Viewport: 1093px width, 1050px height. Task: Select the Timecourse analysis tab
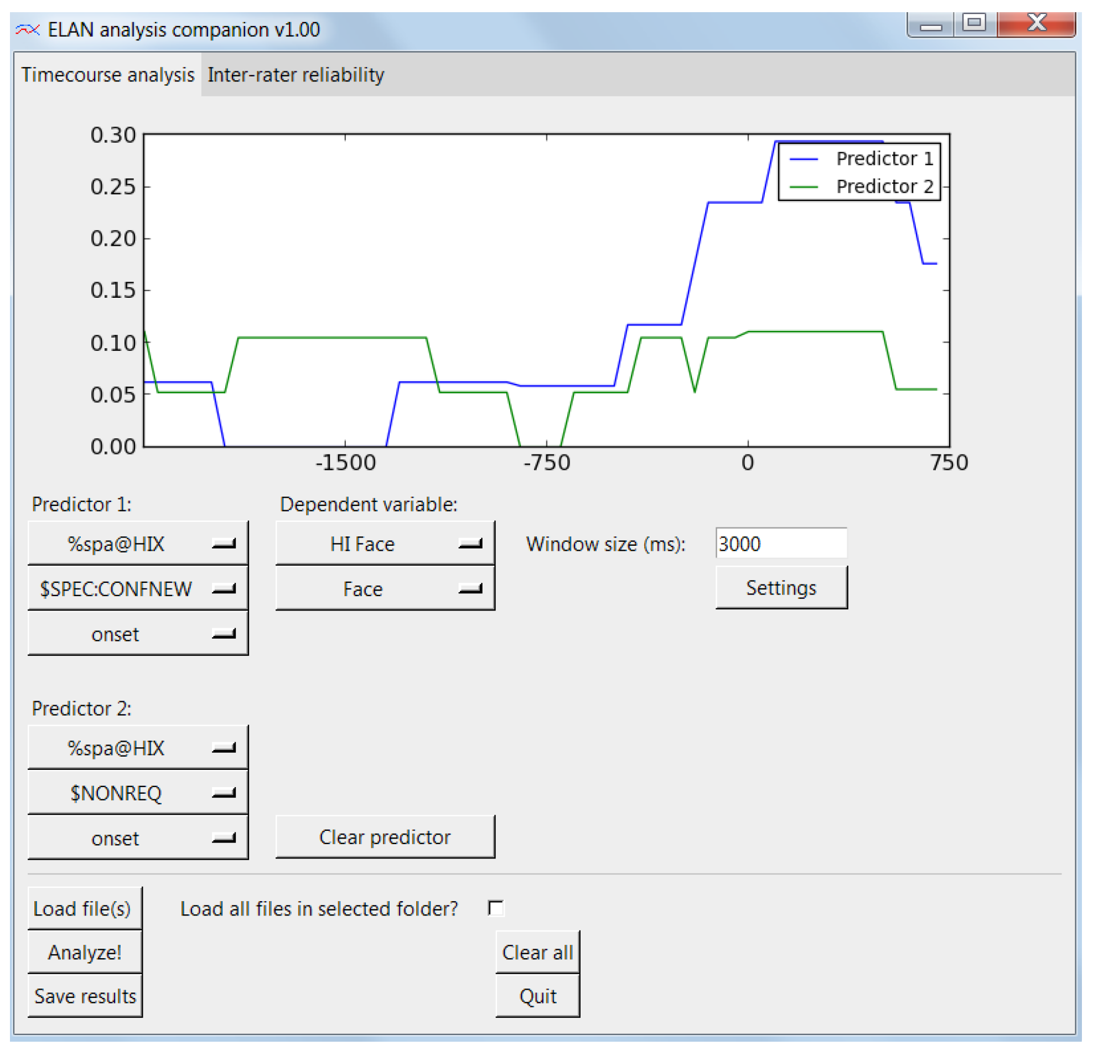107,75
